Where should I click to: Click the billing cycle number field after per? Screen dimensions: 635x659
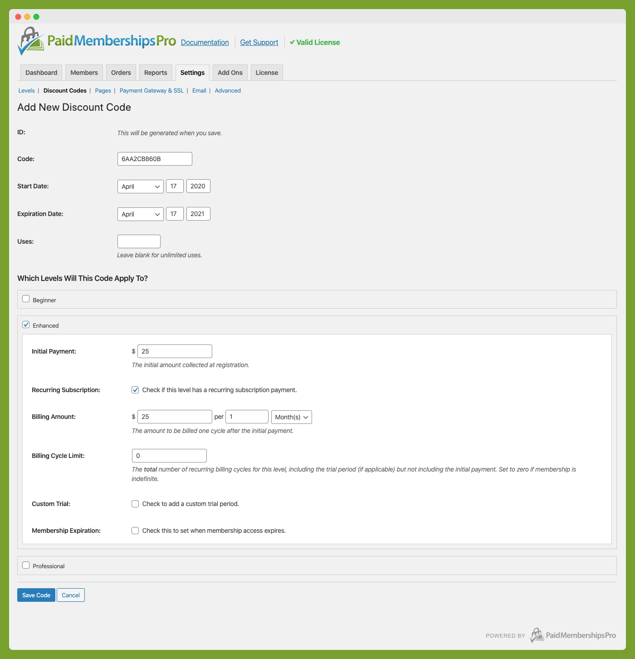point(247,417)
